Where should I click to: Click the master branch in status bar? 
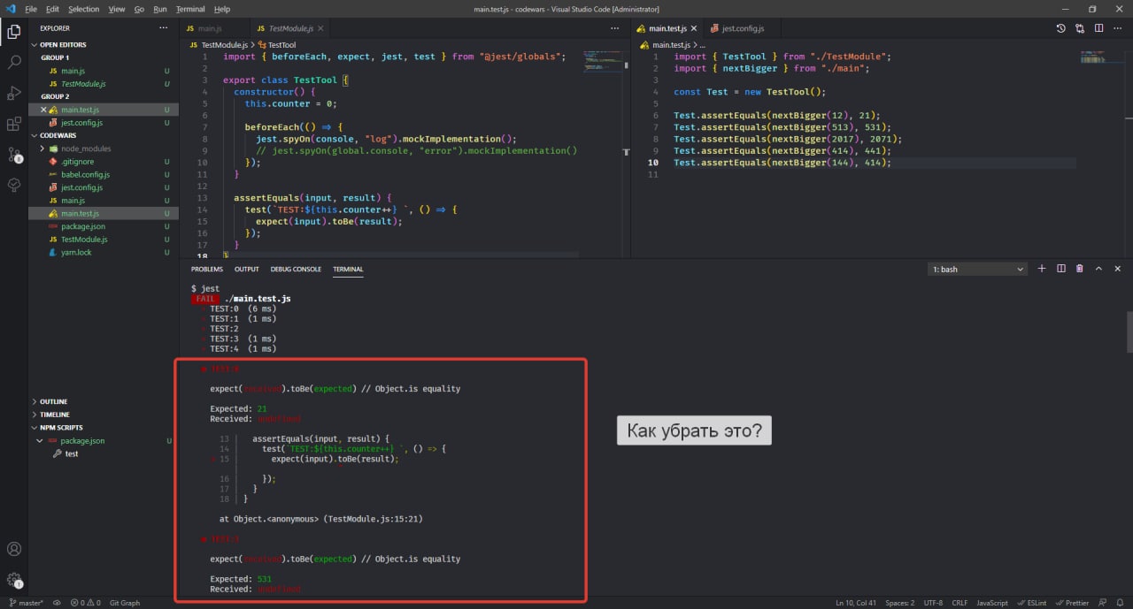point(26,603)
